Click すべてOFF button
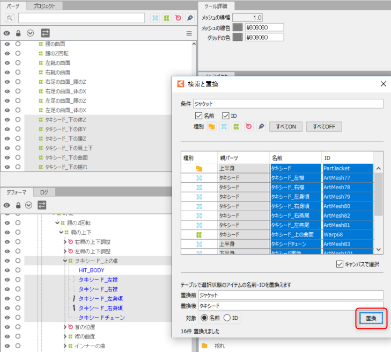 pyautogui.click(x=324, y=127)
